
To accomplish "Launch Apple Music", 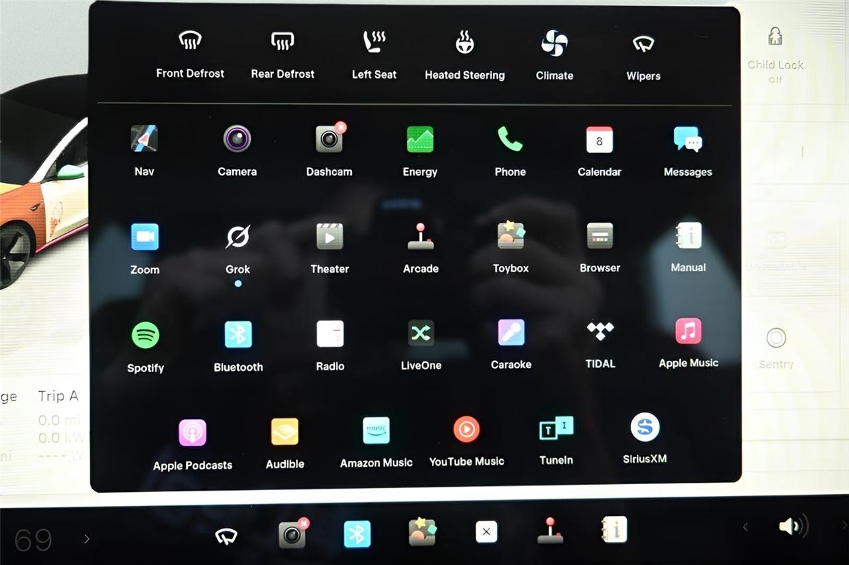I will pyautogui.click(x=688, y=331).
